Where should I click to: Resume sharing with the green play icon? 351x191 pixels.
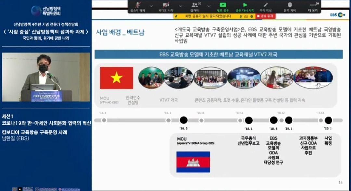click(x=245, y=7)
